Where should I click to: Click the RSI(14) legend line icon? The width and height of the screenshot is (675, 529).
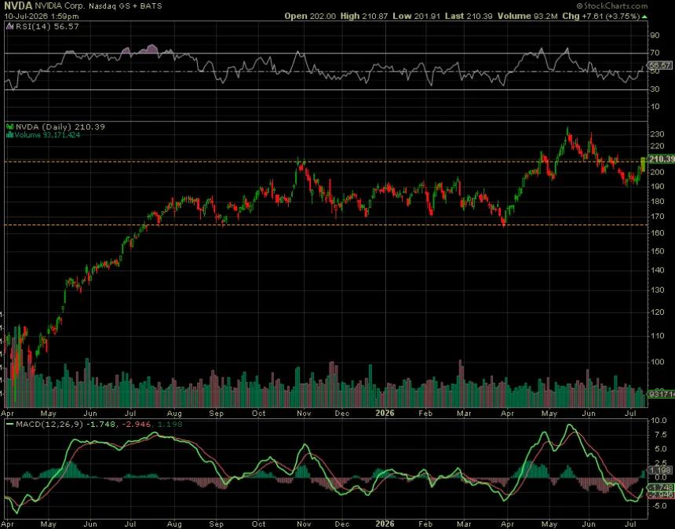[11, 26]
